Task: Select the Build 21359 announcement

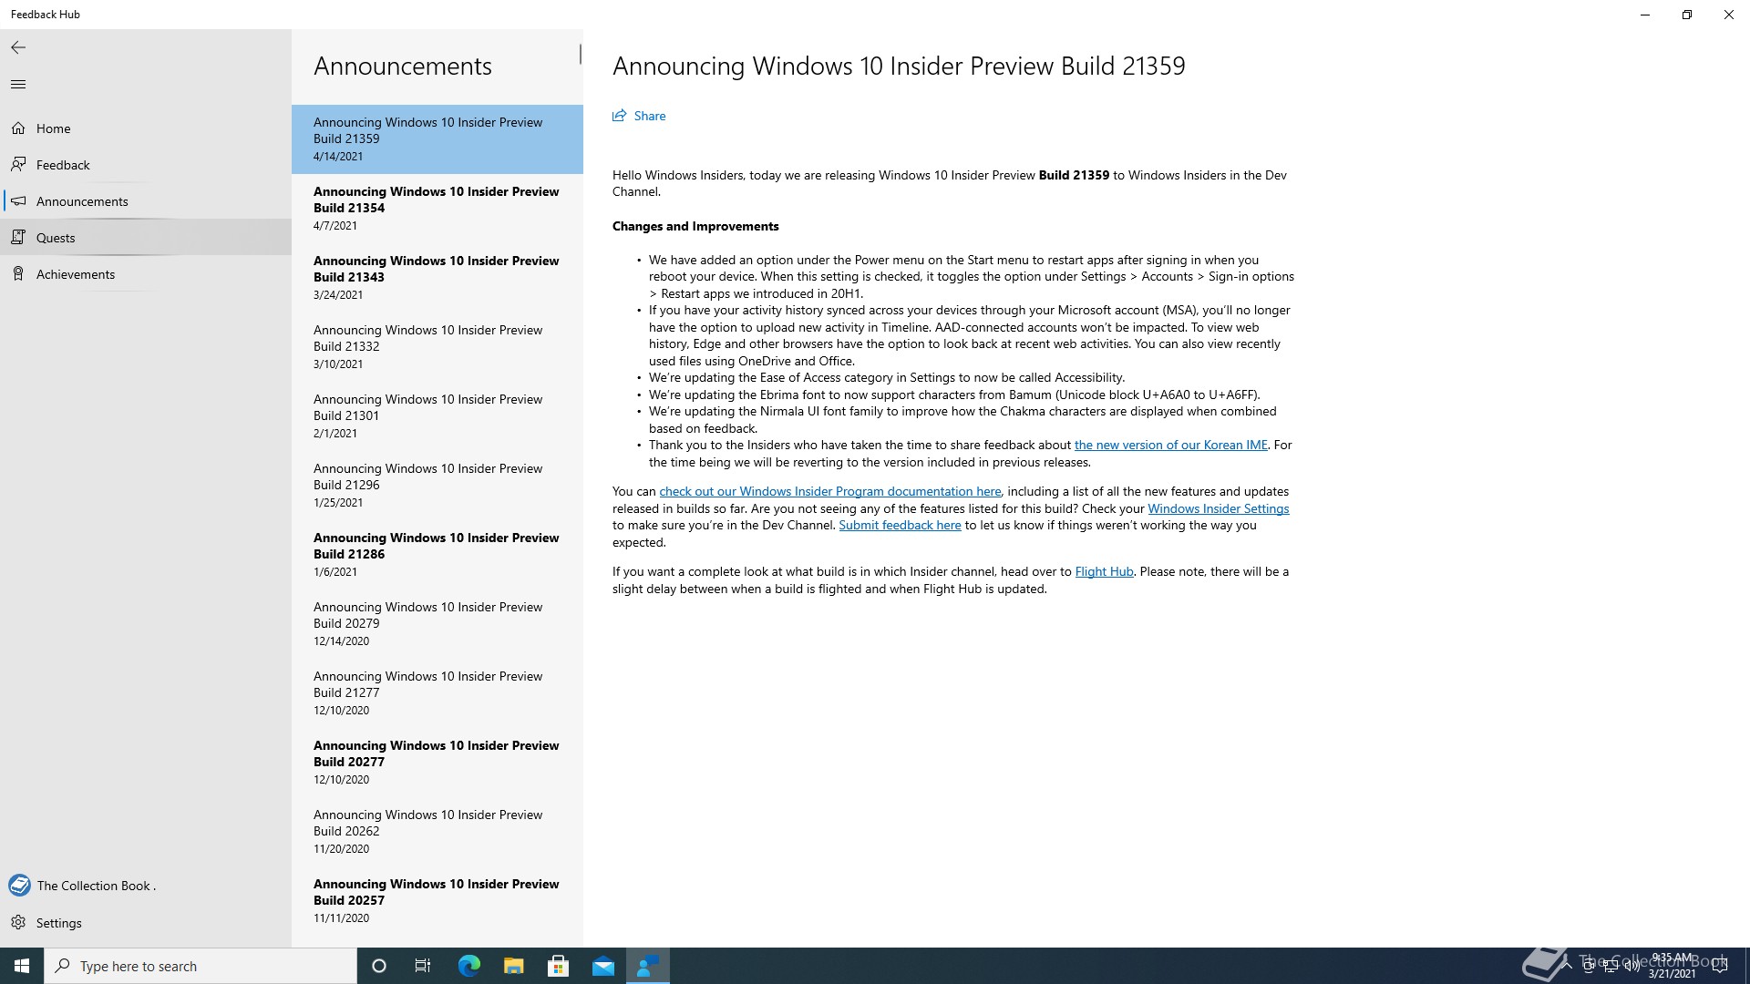Action: coord(437,138)
